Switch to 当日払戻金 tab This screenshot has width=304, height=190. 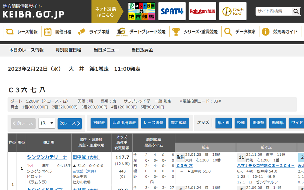pos(142,50)
